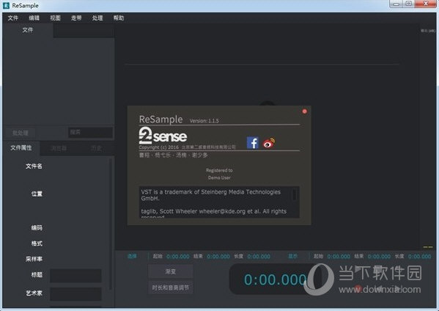Open the 处理 menu
This screenshot has height=311, width=439.
(x=97, y=18)
